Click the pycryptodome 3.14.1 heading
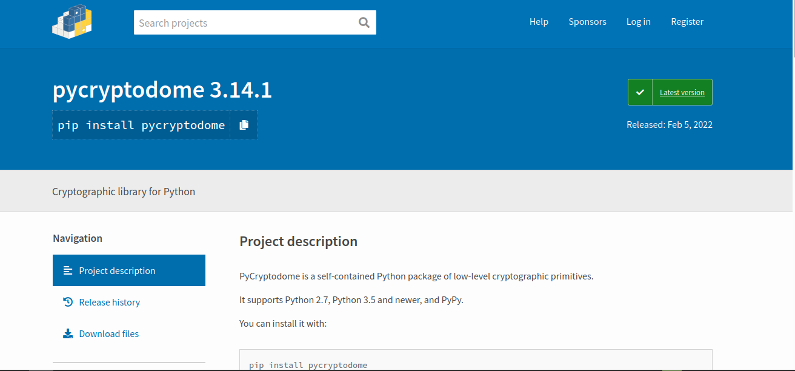Viewport: 795px width, 371px height. point(161,89)
